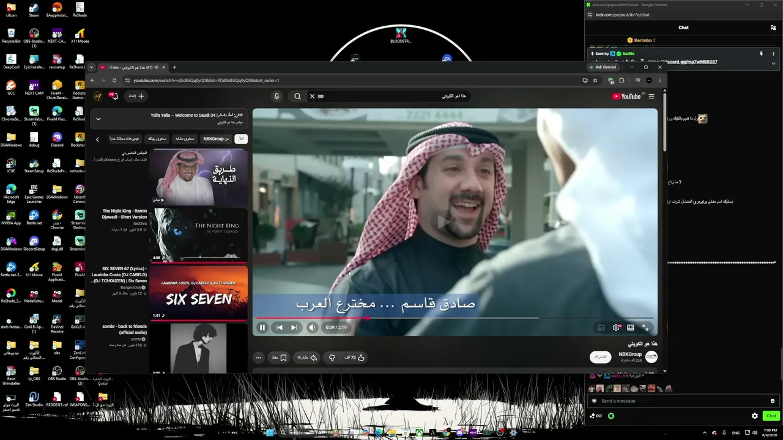Subscribe to the NBKGroup channel

point(601,357)
